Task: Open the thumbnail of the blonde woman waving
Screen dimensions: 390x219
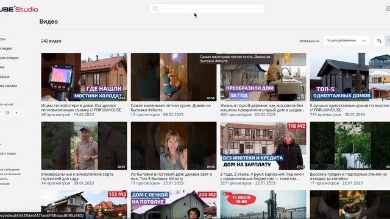Action: [174, 146]
